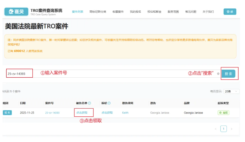Open the 收藏案件 menu item

pyautogui.click(x=118, y=12)
